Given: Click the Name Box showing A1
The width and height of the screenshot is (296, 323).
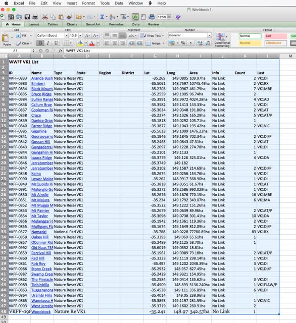Looking at the screenshot, I should [x=16, y=50].
